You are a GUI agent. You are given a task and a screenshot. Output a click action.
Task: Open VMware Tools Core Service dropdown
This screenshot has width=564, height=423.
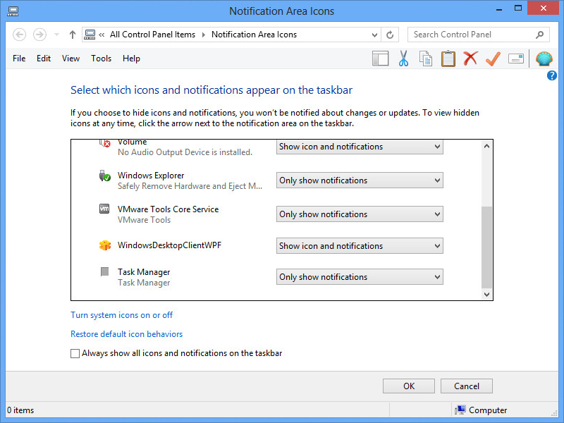[x=360, y=214]
